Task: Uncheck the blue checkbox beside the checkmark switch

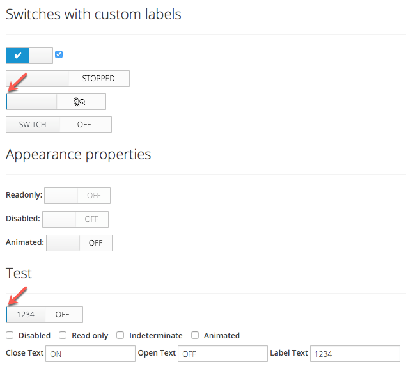Action: click(59, 54)
